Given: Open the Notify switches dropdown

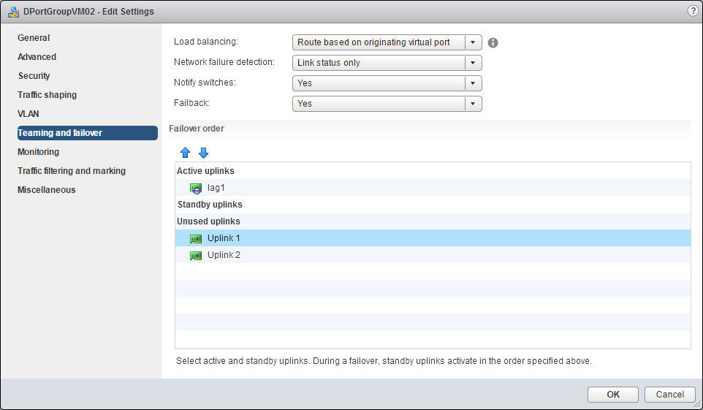Looking at the screenshot, I should (x=387, y=83).
